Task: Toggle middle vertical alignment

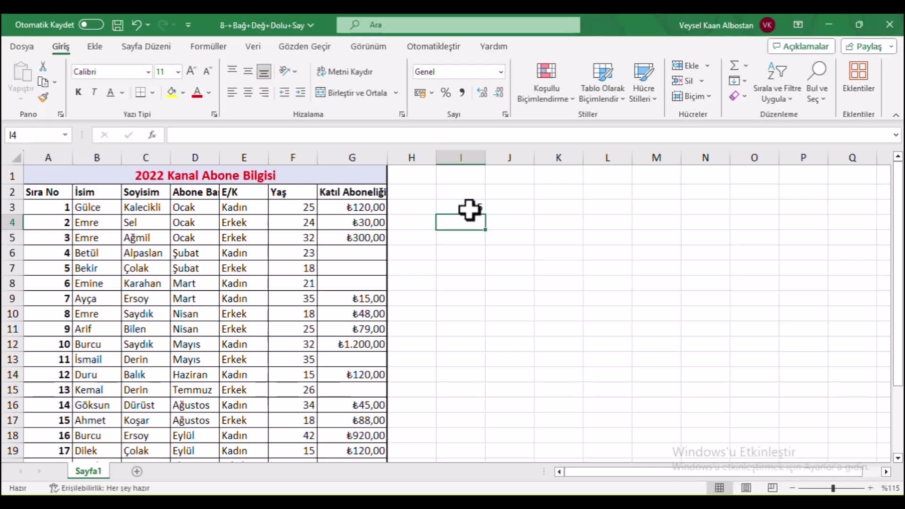Action: (248, 71)
